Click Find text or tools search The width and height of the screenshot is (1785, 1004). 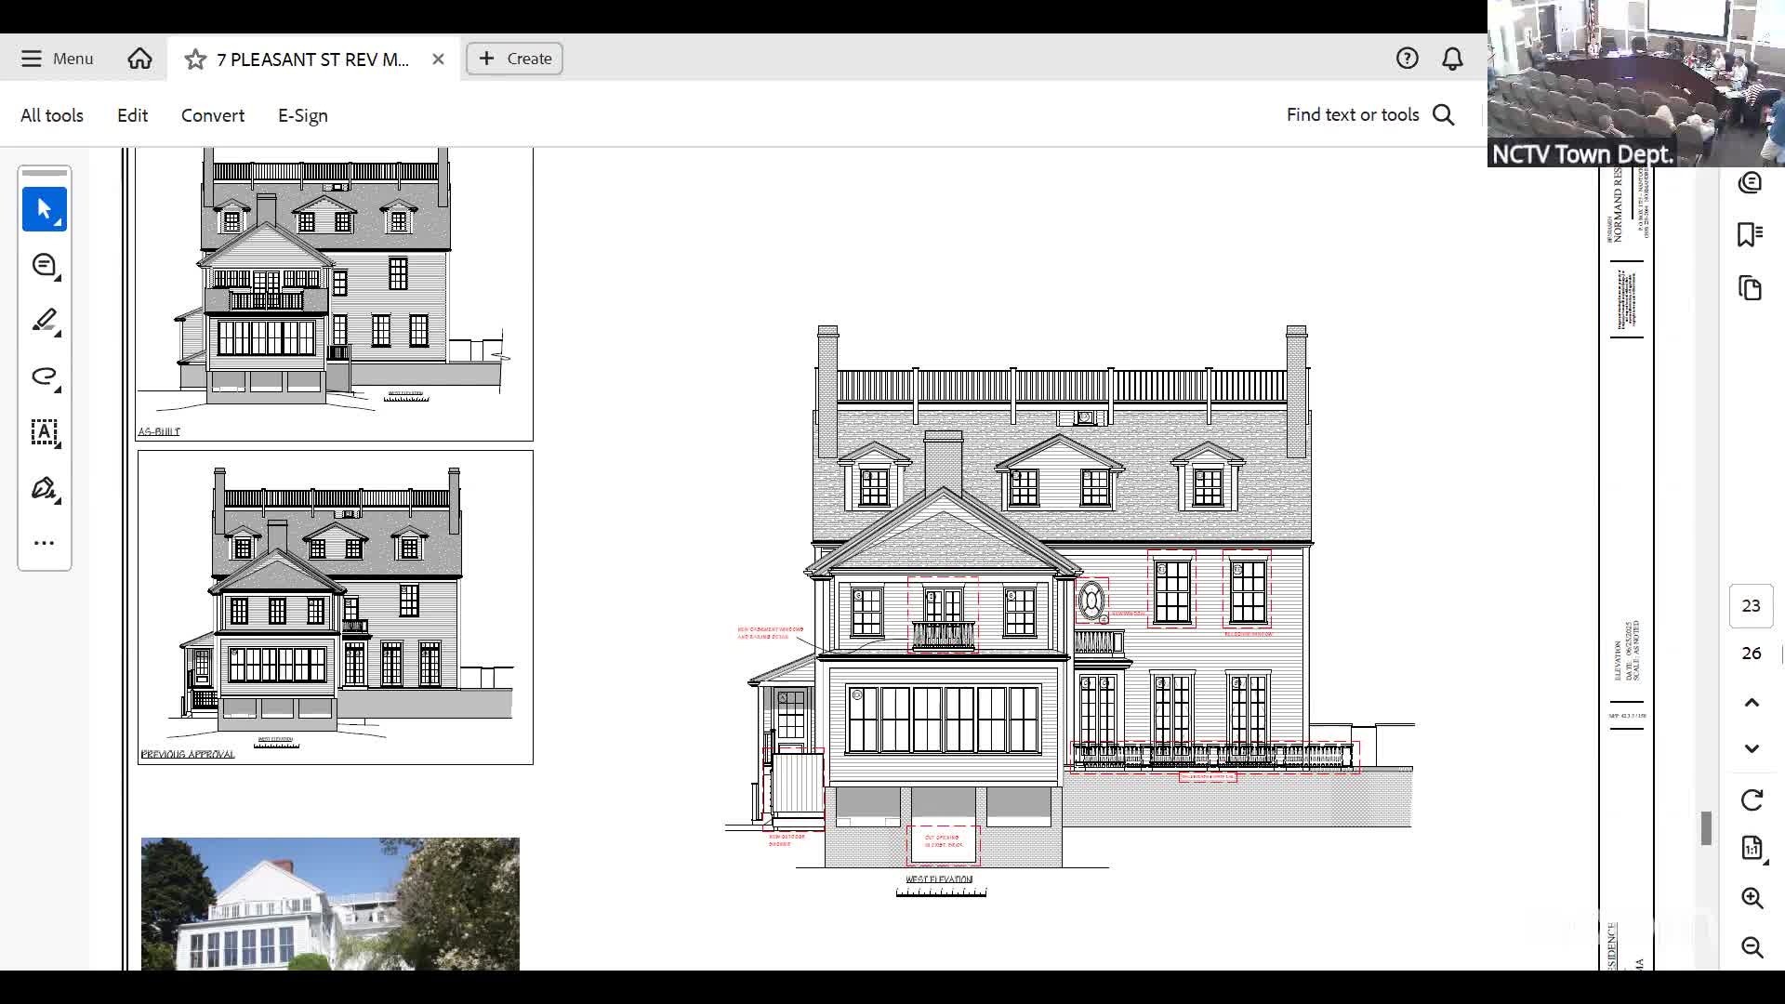(x=1353, y=114)
